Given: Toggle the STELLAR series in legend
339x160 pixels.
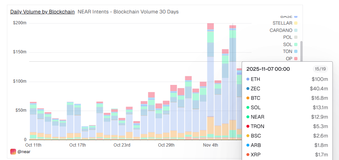Looking at the screenshot, I should [x=282, y=23].
